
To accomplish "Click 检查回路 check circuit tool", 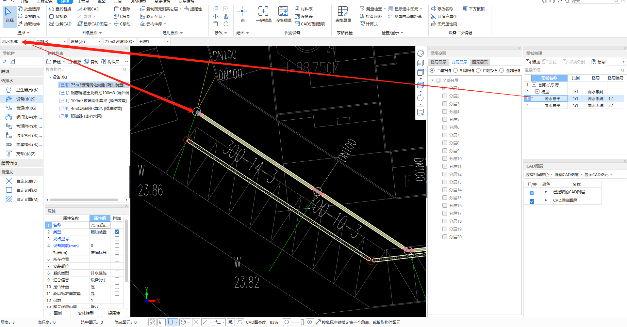I will tap(371, 16).
